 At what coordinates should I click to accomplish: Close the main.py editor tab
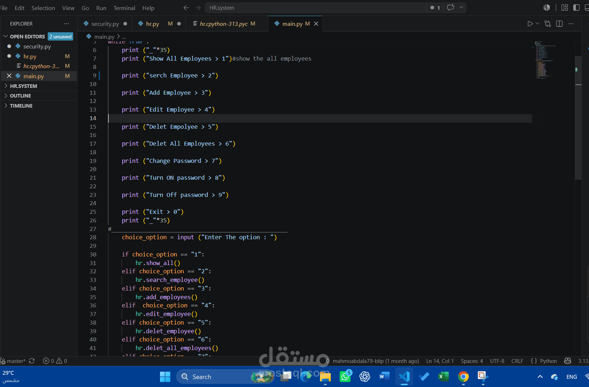[x=316, y=24]
